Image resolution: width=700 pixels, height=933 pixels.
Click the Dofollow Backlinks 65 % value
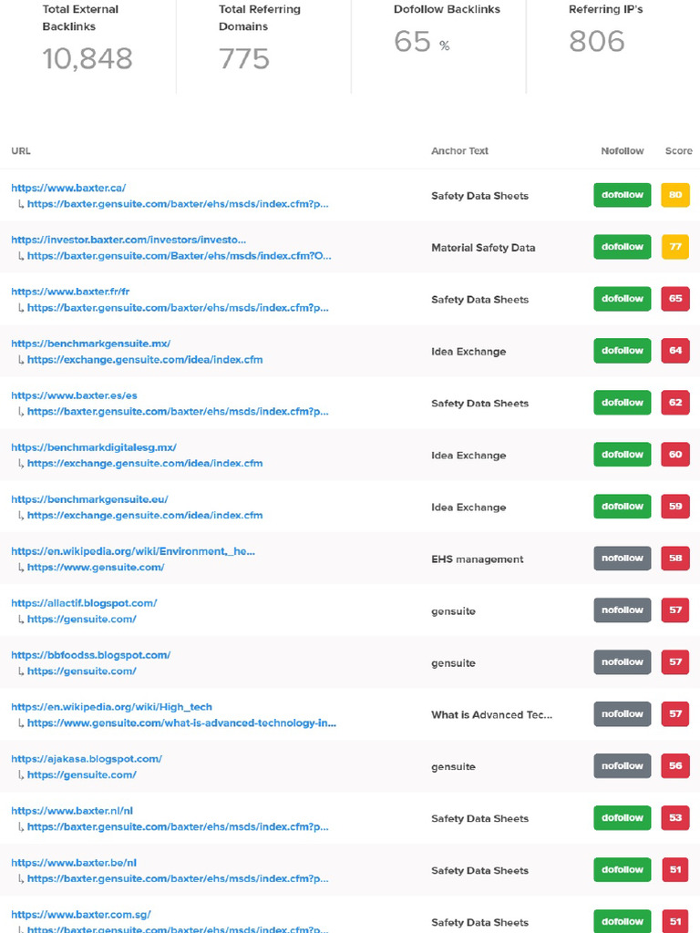(x=421, y=42)
